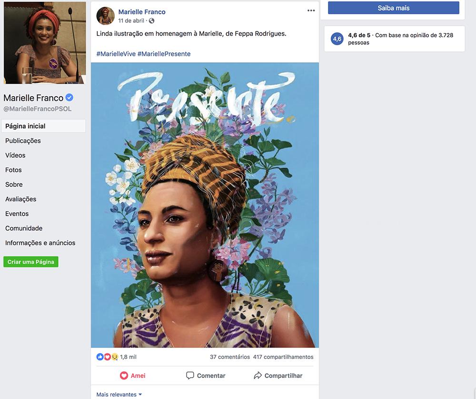Open the Publicações section

click(23, 141)
